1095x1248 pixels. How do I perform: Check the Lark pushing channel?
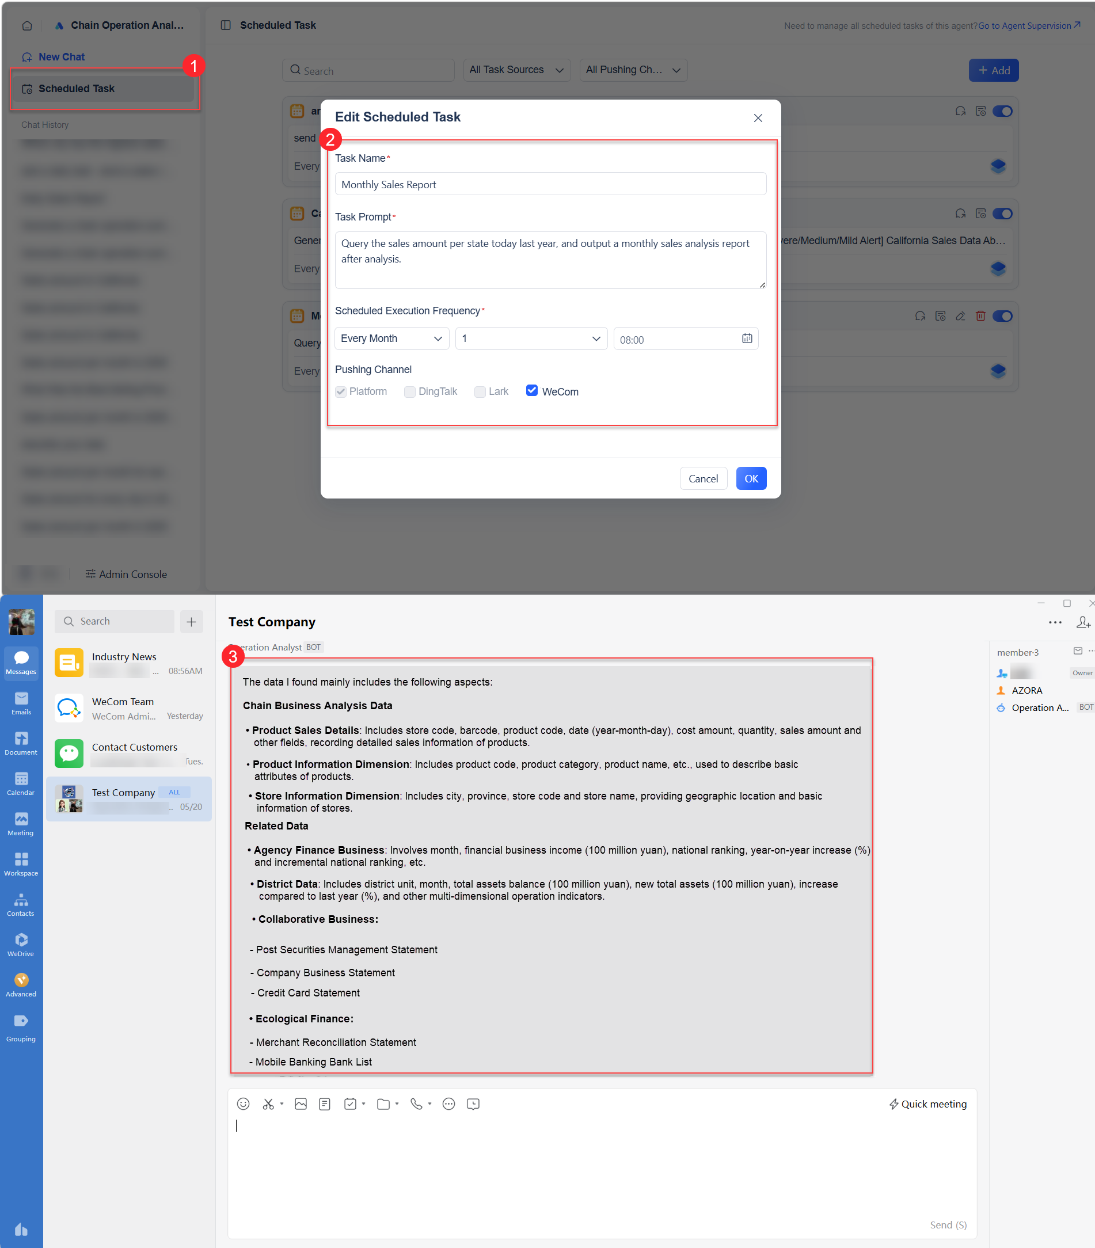coord(480,391)
